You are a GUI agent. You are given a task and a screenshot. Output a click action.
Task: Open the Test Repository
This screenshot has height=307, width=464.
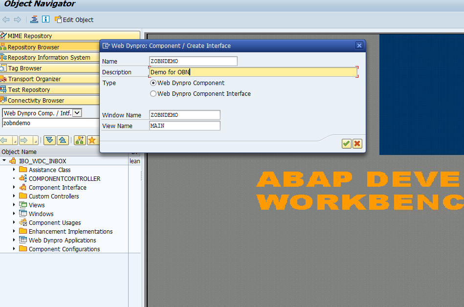tap(50, 89)
